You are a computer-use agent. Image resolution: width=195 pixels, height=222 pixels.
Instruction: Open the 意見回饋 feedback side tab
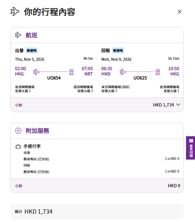pyautogui.click(x=191, y=148)
